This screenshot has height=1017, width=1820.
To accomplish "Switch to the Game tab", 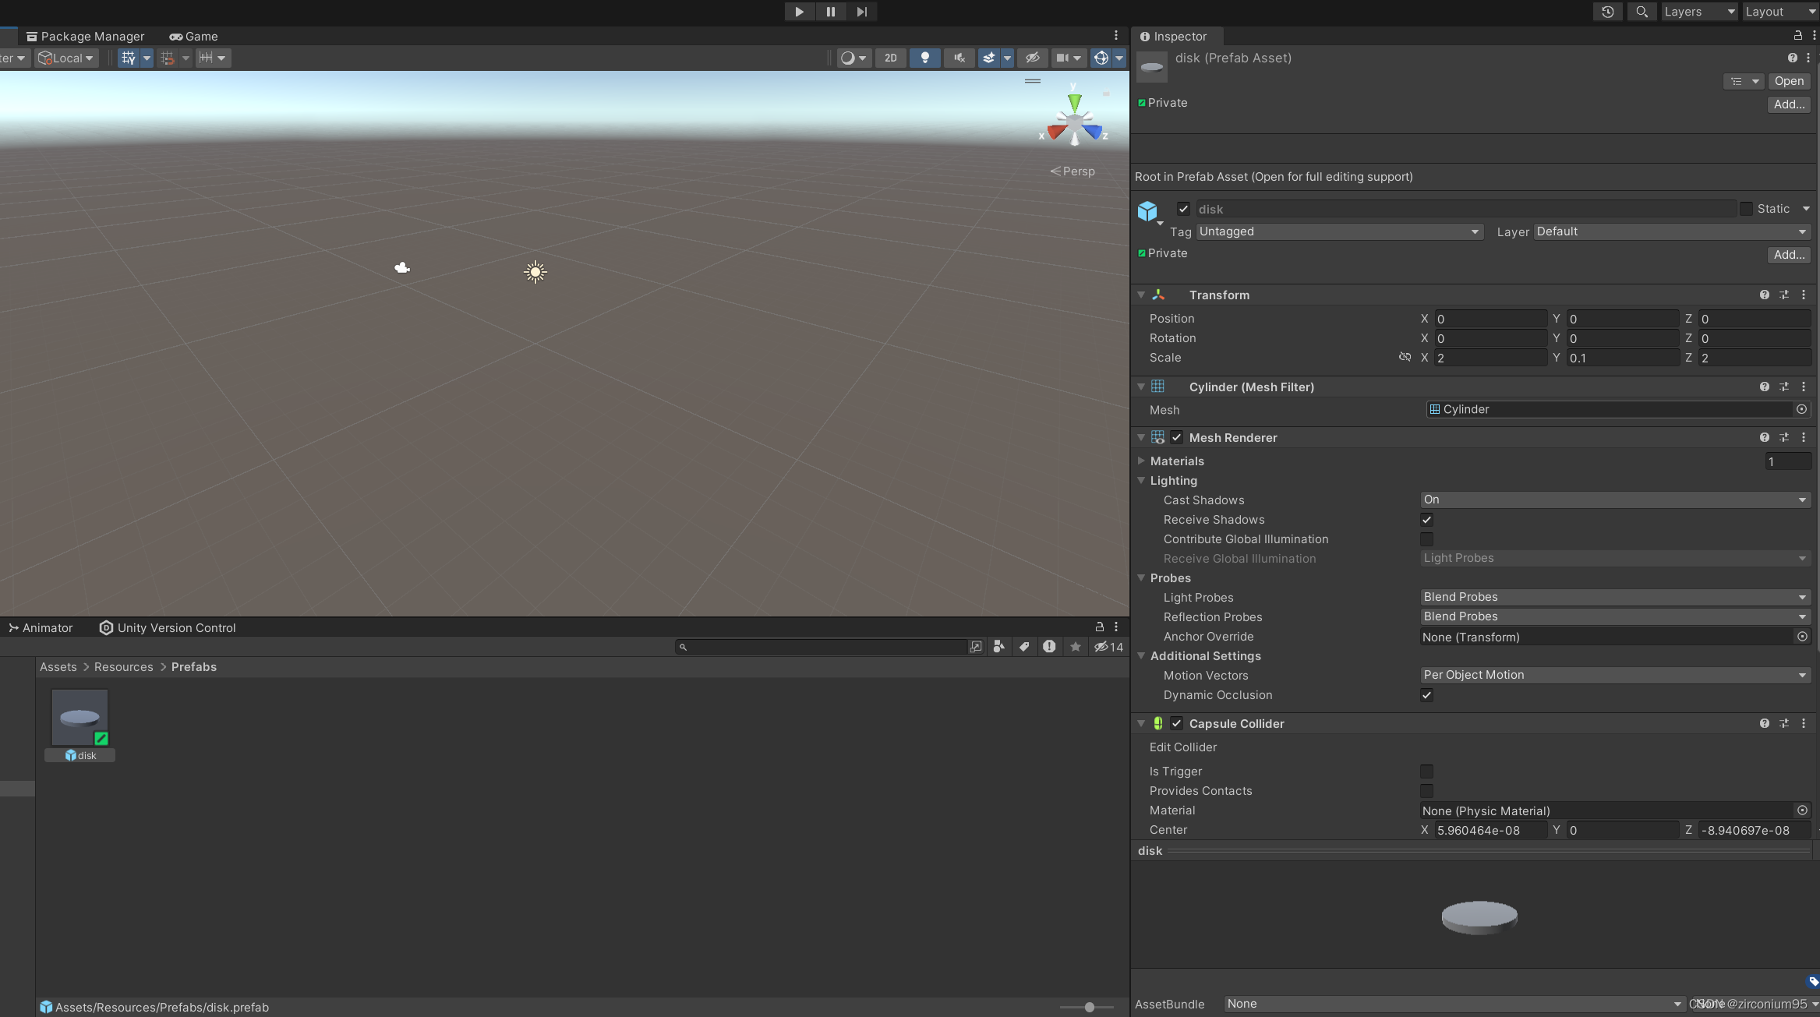I will point(193,36).
